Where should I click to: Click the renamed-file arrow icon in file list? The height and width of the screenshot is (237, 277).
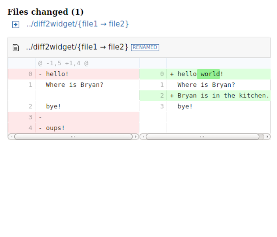(x=15, y=25)
